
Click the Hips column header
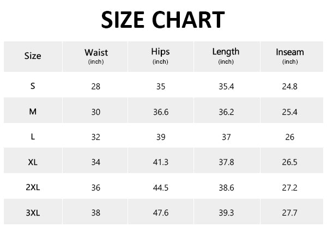[160, 55]
